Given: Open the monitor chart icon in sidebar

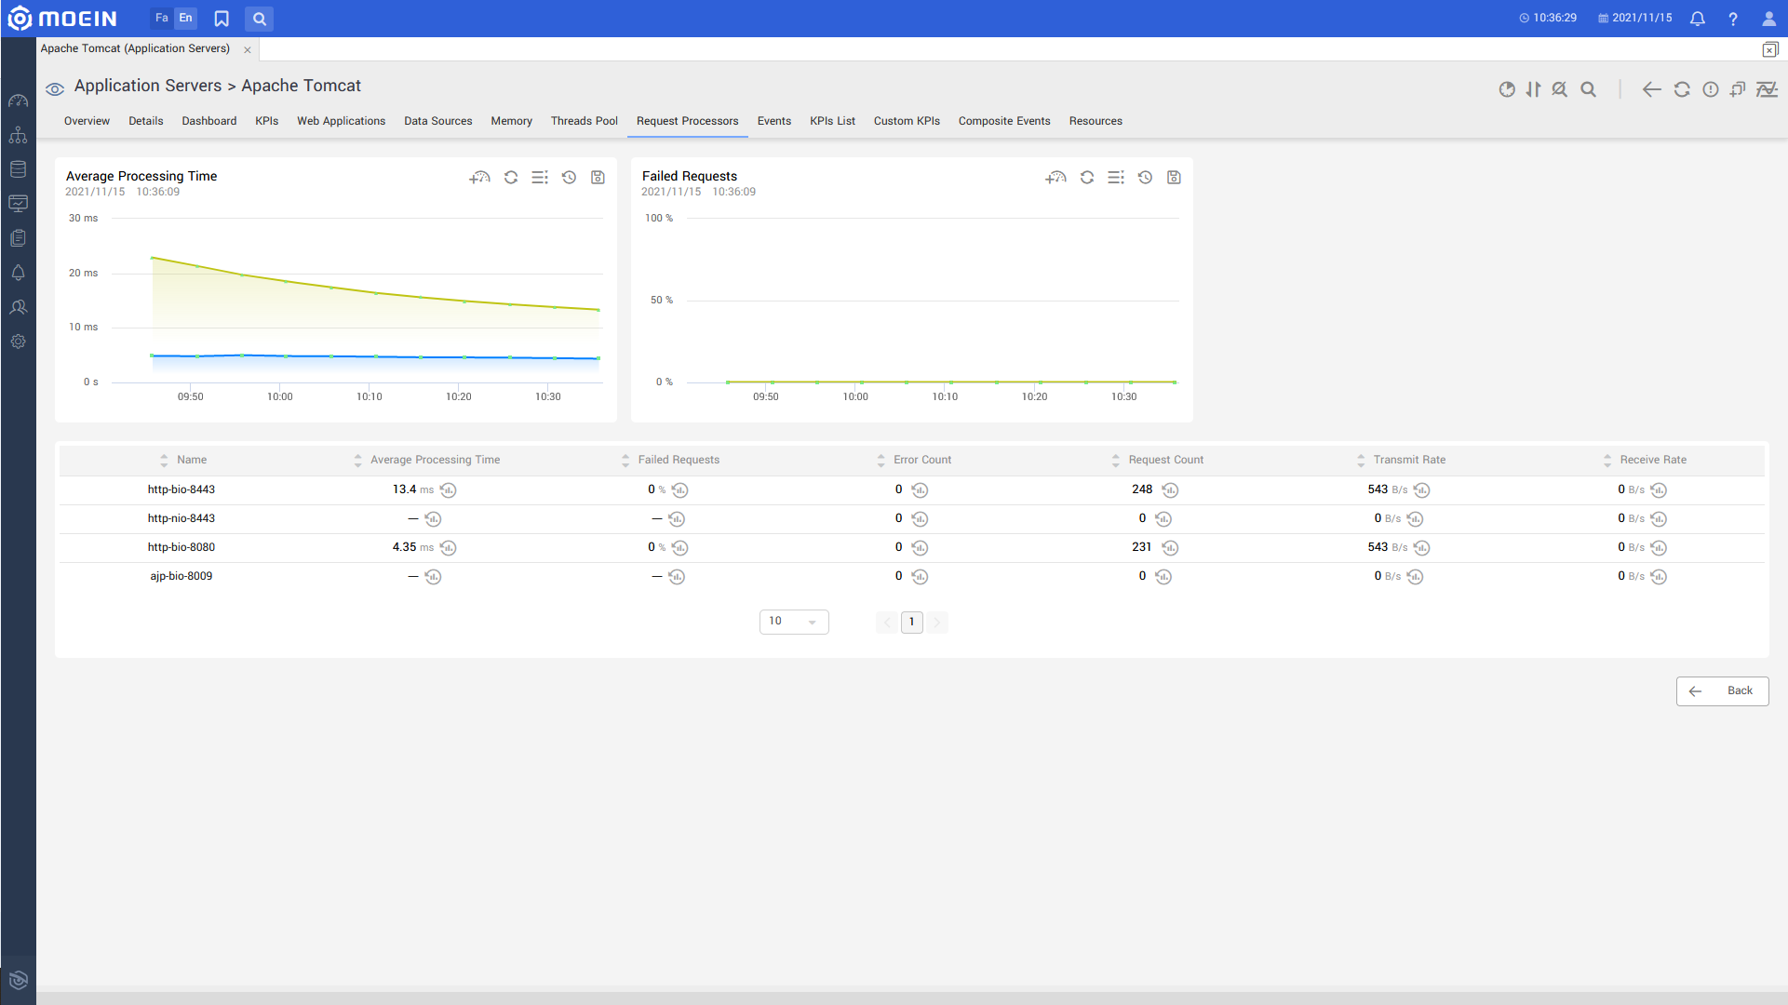Looking at the screenshot, I should [18, 203].
